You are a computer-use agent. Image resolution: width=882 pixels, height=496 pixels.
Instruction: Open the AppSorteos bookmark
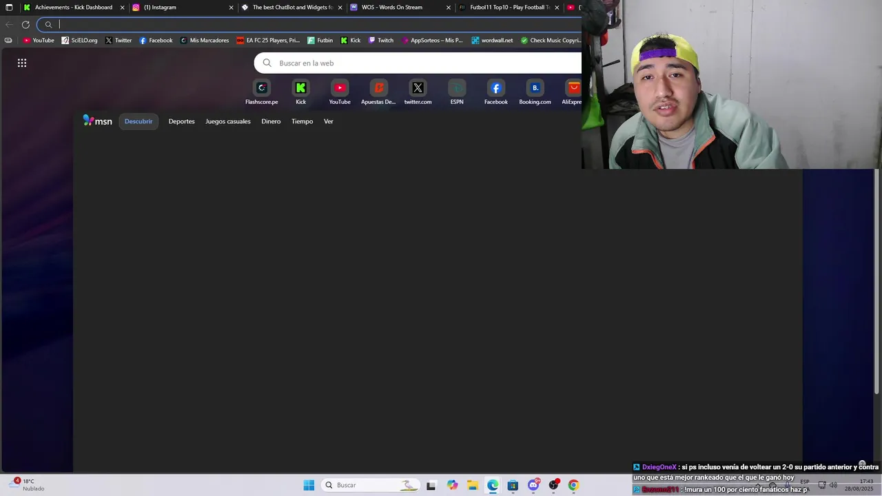point(432,41)
